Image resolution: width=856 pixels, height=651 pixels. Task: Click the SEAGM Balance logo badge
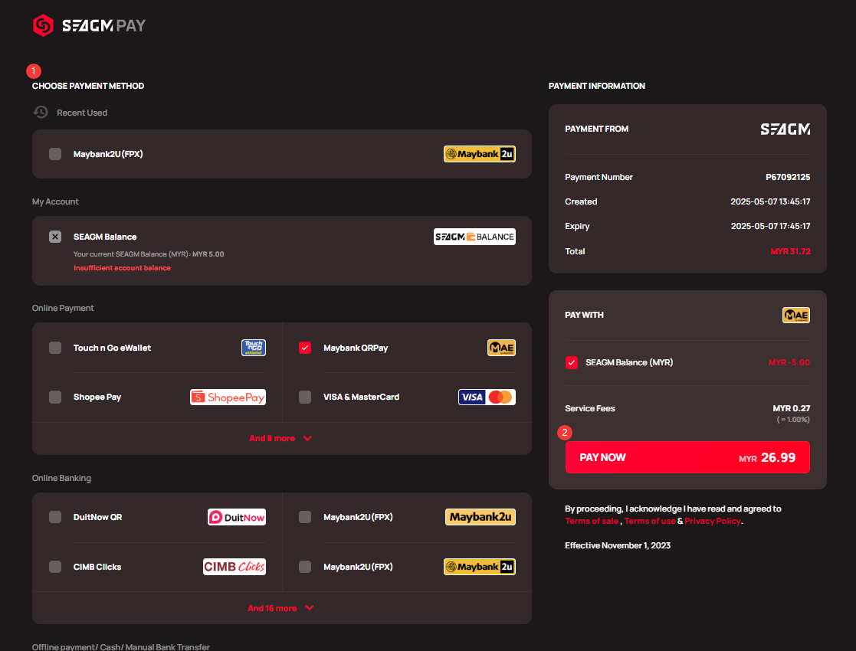tap(474, 237)
